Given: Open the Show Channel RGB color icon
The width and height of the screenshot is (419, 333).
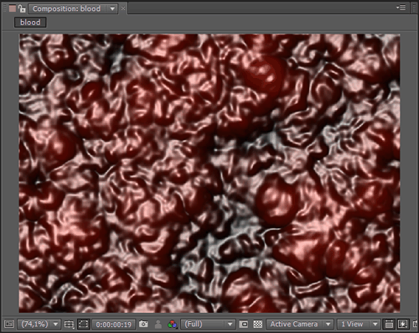Looking at the screenshot, I should [x=173, y=325].
